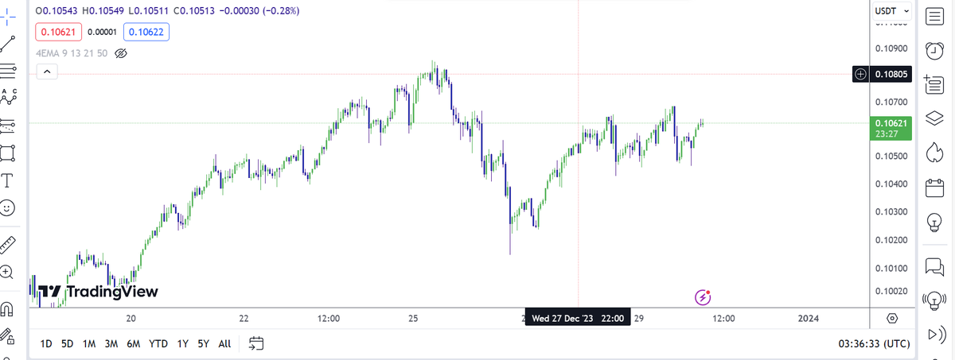Open the forecasting and position tool

click(8, 125)
